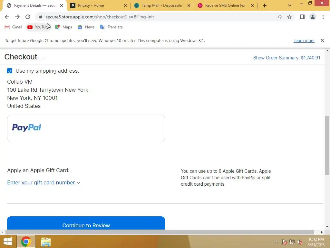Reload the checkout page
Viewport: 330px width, 248px height.
coord(28,17)
